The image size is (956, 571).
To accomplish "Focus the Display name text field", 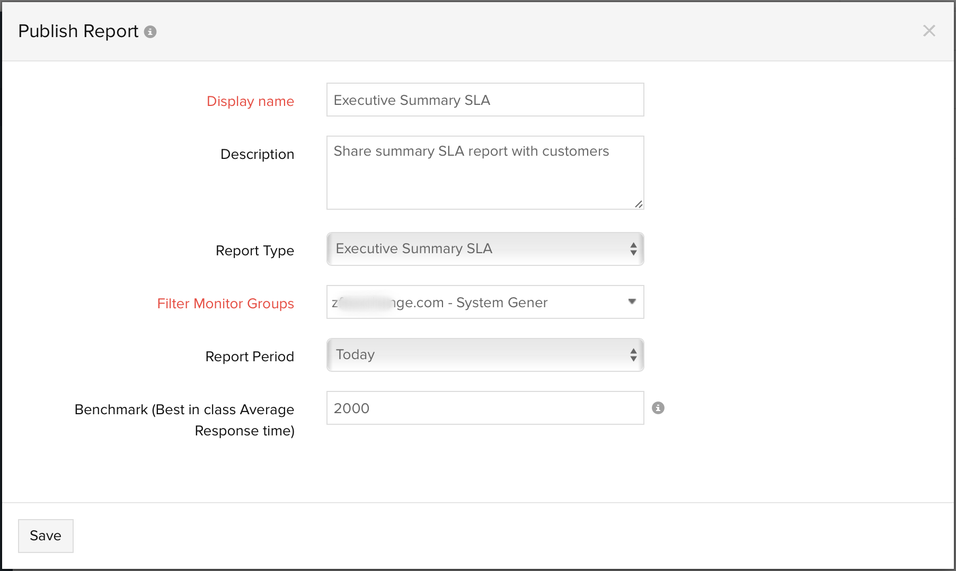I will pos(485,100).
